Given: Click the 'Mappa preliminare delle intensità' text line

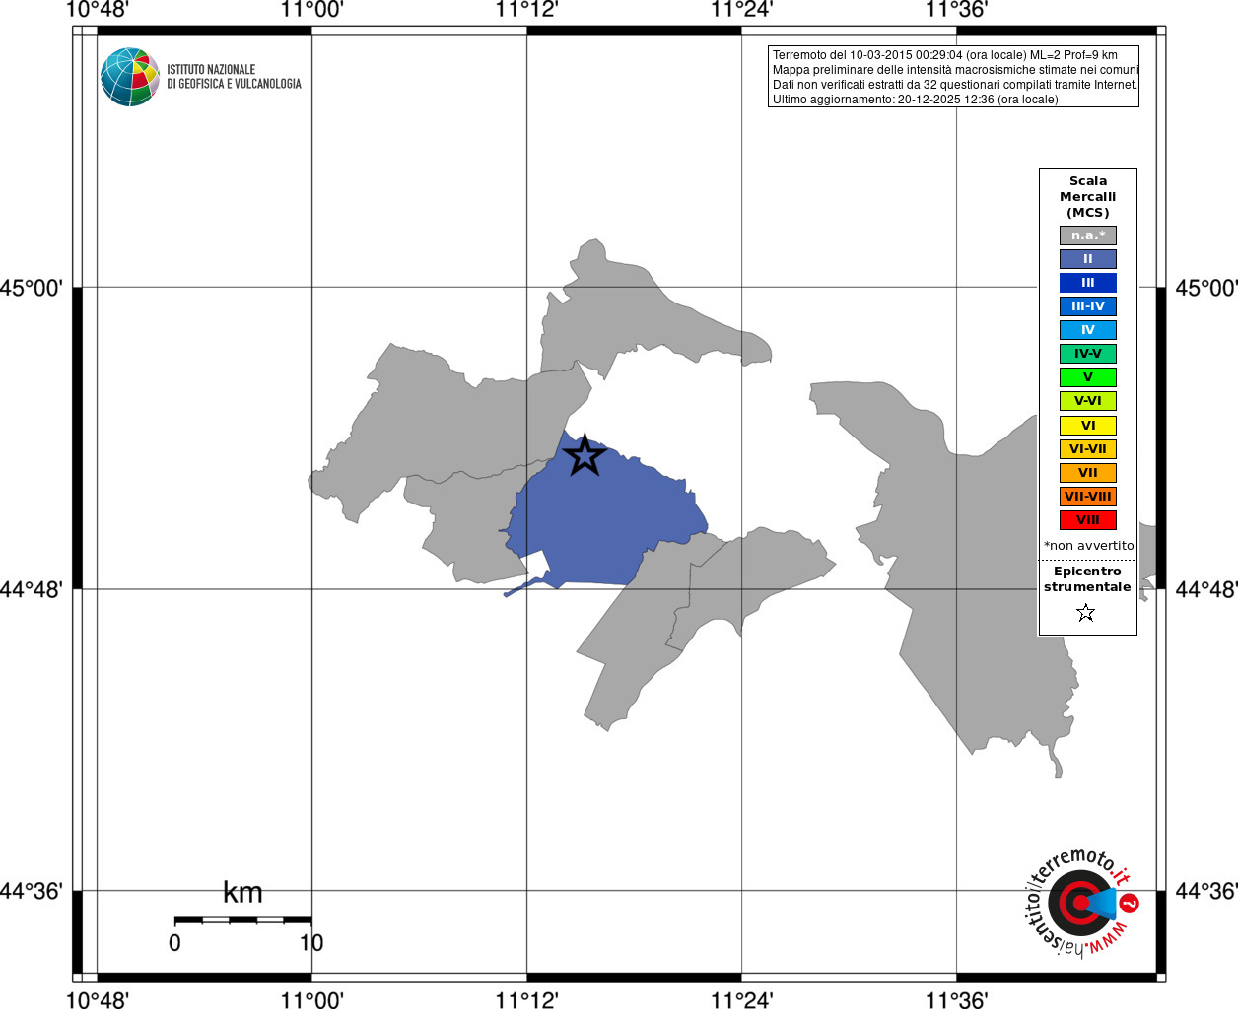Looking at the screenshot, I should coord(956,70).
